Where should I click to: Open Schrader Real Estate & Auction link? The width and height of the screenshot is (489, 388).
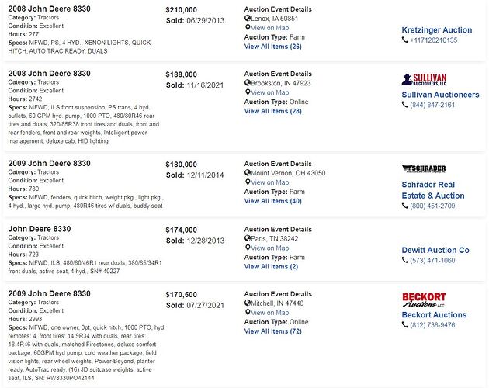(x=433, y=190)
